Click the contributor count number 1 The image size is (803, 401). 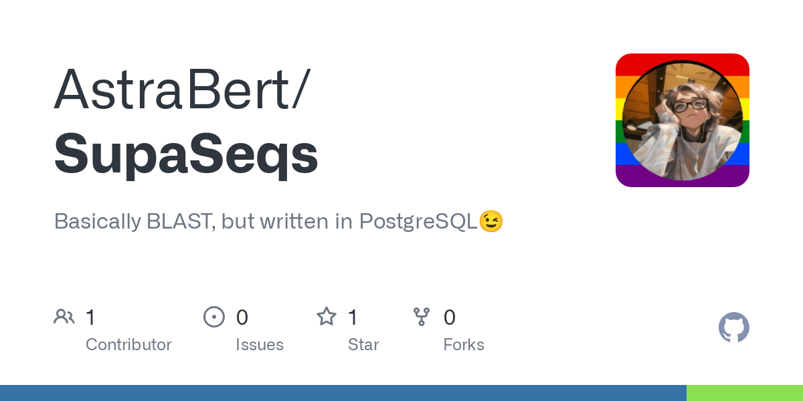pos(91,317)
